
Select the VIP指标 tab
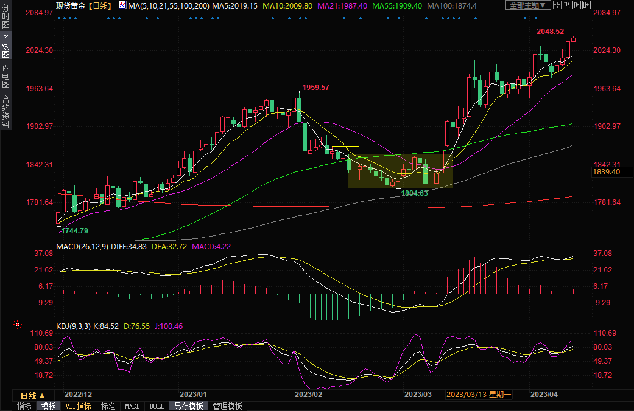78,406
